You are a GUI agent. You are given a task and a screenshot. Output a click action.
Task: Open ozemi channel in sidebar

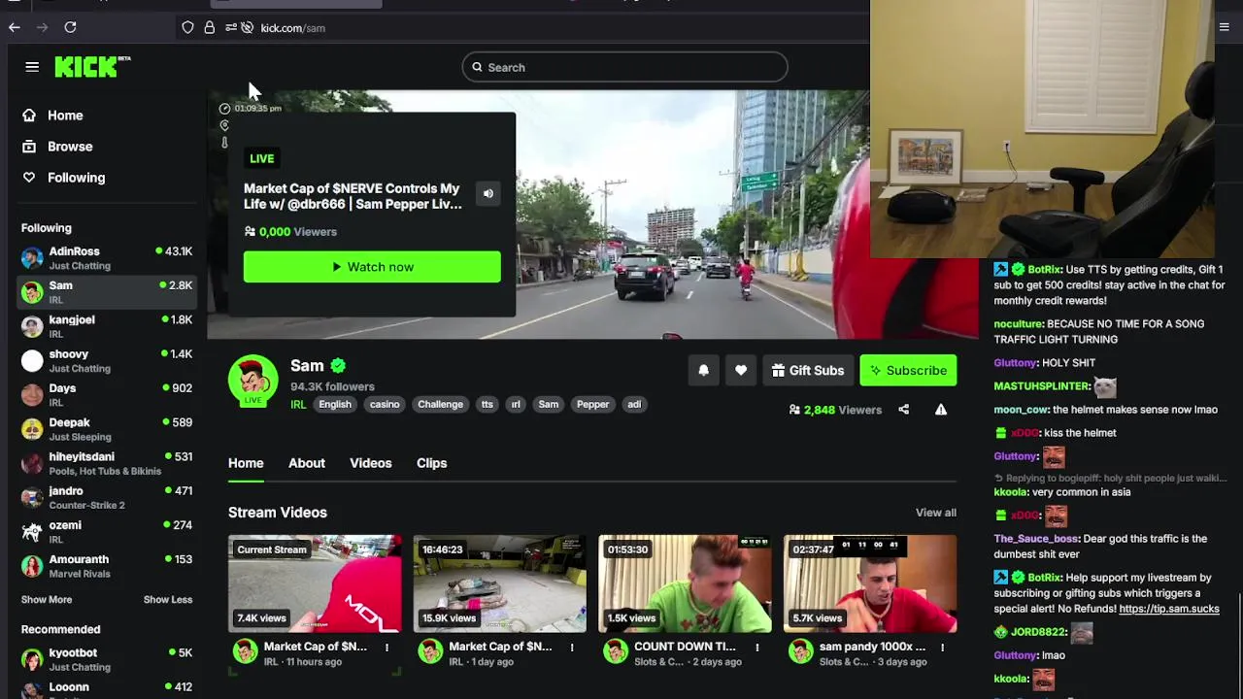click(x=107, y=532)
